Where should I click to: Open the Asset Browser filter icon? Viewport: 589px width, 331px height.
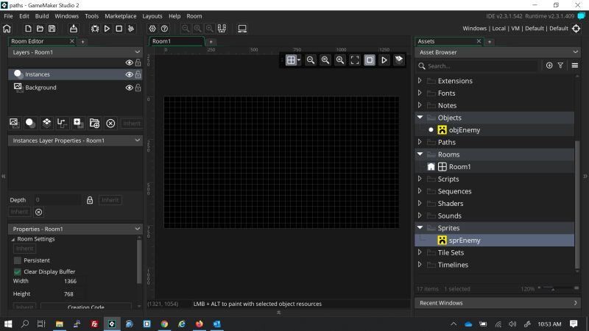click(x=560, y=65)
